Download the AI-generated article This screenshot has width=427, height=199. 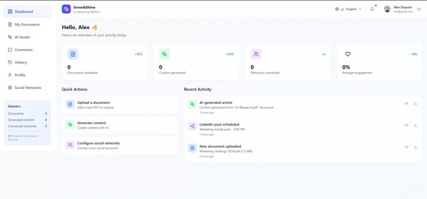tap(415, 103)
